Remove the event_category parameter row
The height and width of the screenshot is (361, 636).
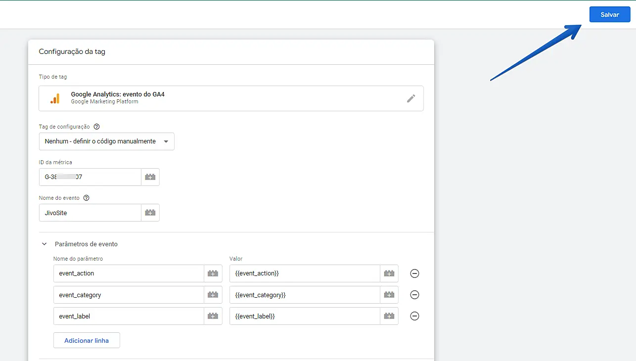(415, 295)
